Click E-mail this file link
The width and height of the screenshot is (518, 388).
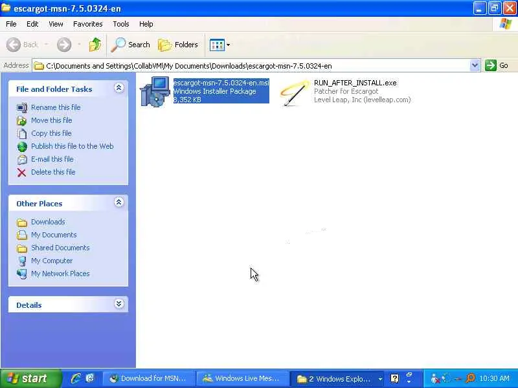52,159
